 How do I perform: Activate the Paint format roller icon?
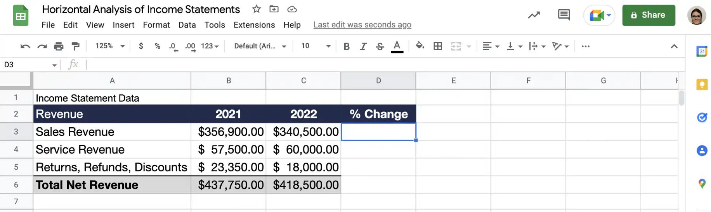pos(76,46)
